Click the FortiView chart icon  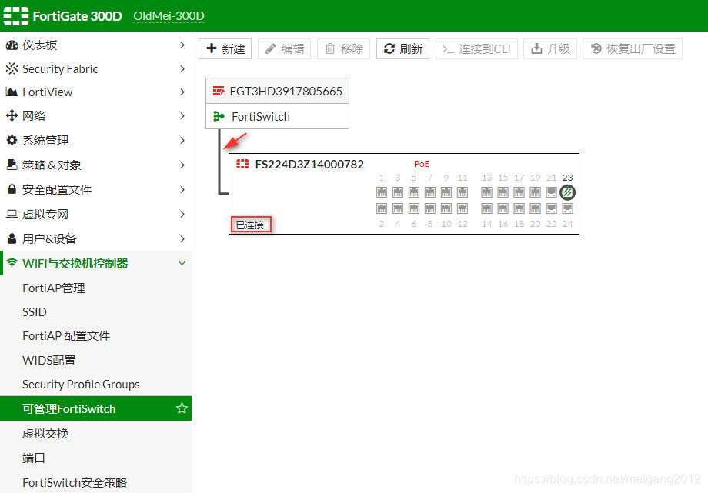click(x=12, y=92)
